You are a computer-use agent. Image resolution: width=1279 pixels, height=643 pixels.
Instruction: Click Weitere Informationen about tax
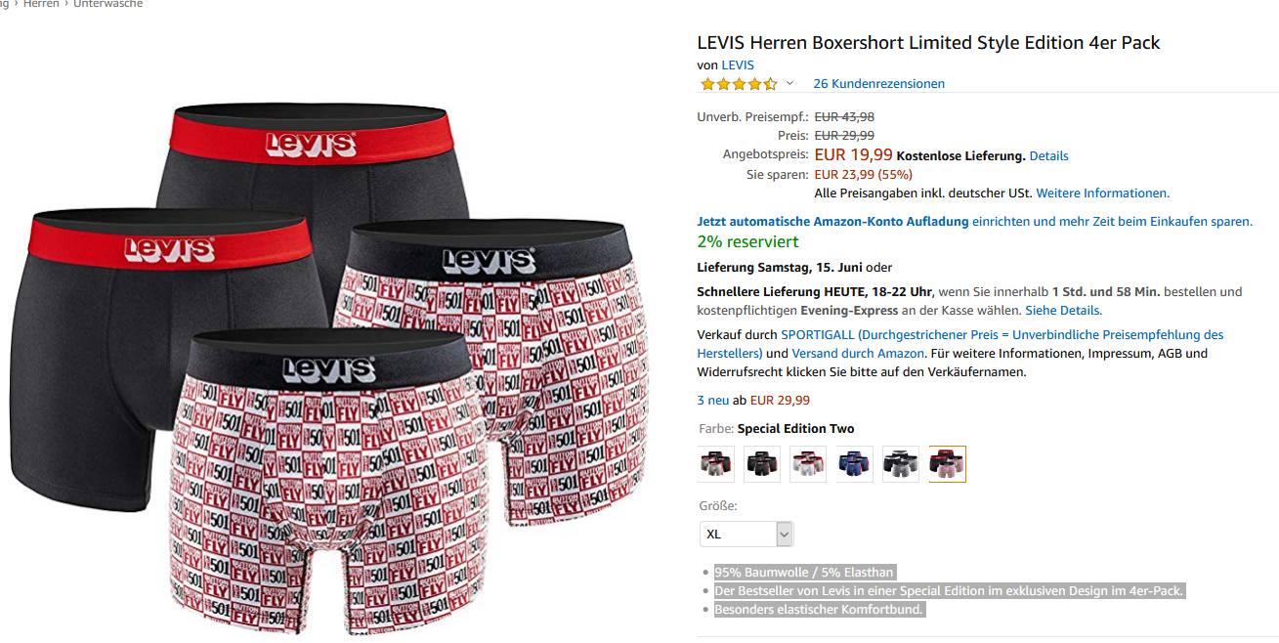(x=1102, y=193)
